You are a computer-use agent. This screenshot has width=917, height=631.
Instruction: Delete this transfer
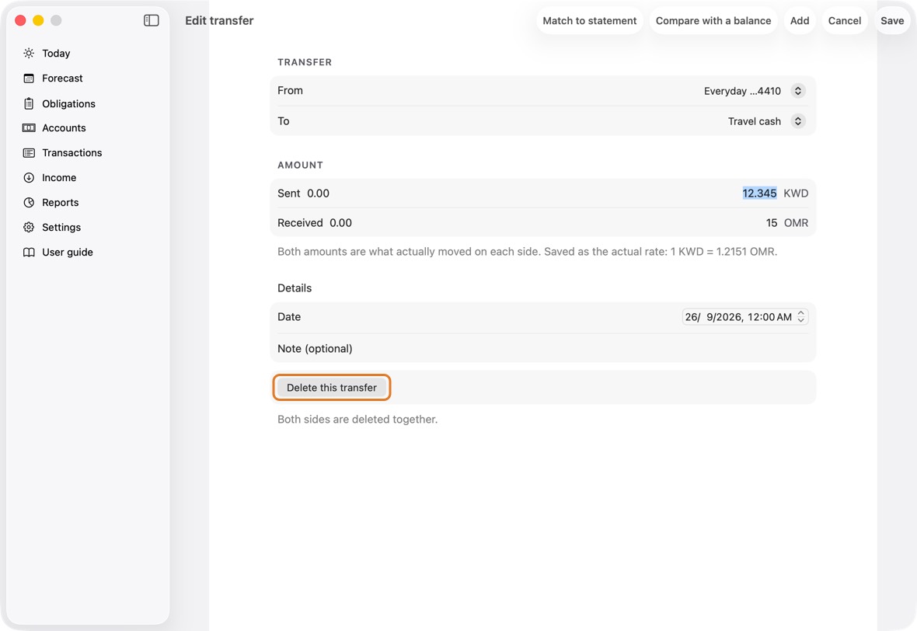click(332, 388)
